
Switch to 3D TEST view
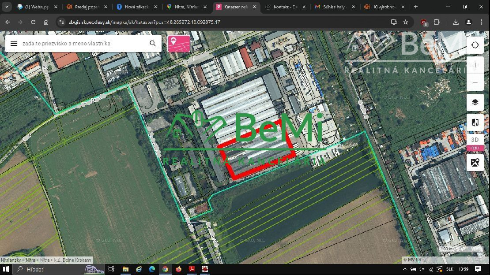click(x=475, y=143)
